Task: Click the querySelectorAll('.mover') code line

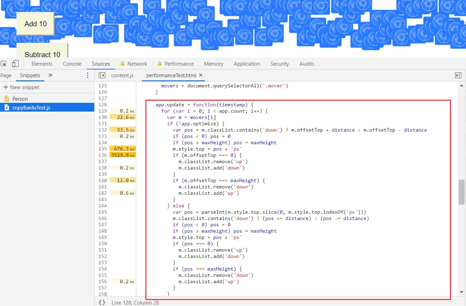Action: pos(224,86)
